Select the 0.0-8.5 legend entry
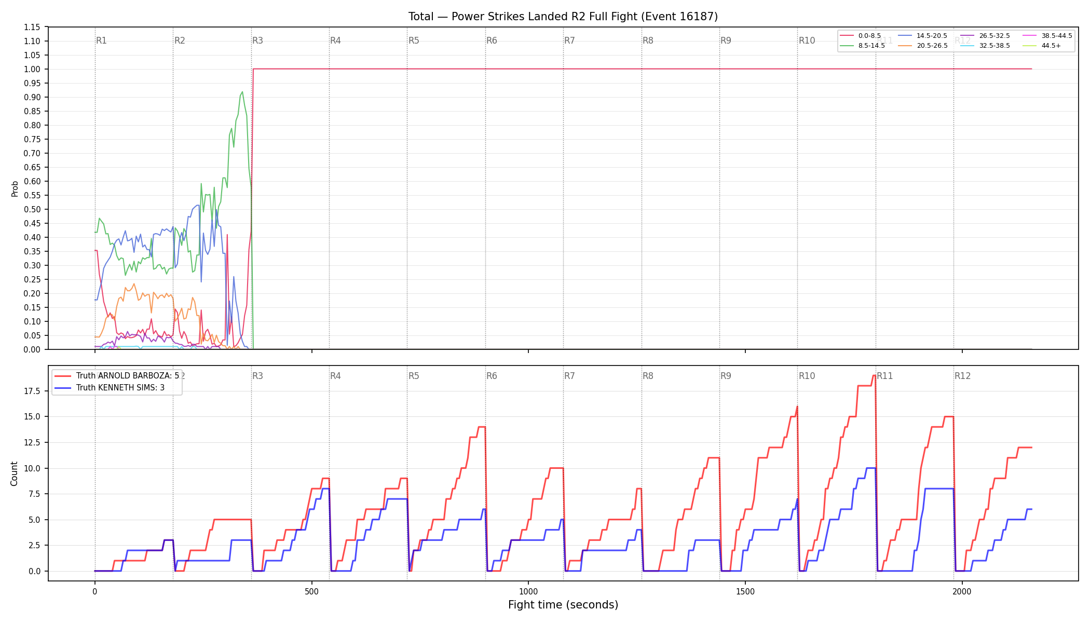 click(x=860, y=36)
